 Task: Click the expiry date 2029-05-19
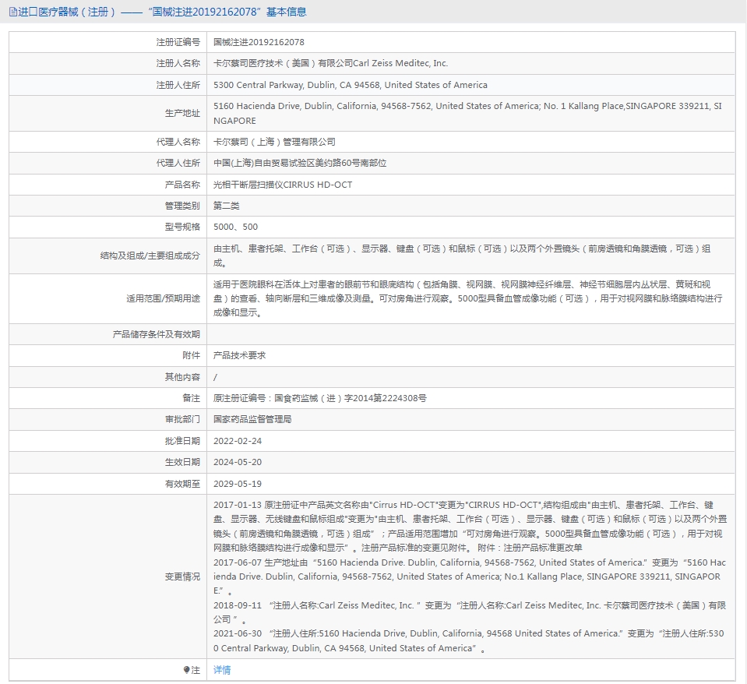click(x=238, y=484)
